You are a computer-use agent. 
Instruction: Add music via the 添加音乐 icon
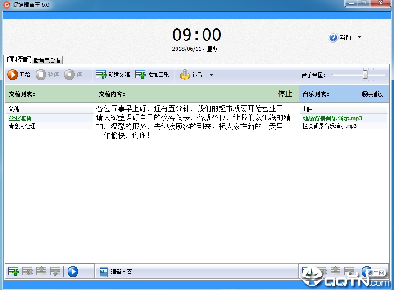tap(140, 75)
